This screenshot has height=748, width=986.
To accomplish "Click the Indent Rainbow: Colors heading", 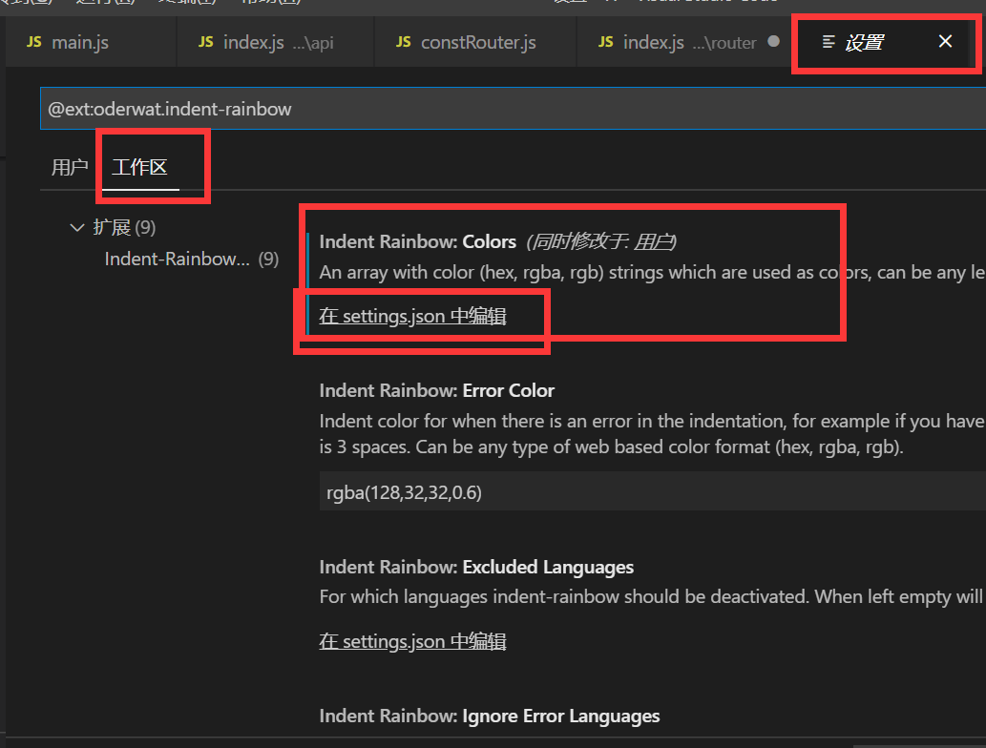I will pos(417,241).
